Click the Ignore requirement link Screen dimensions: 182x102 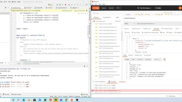[80, 11]
